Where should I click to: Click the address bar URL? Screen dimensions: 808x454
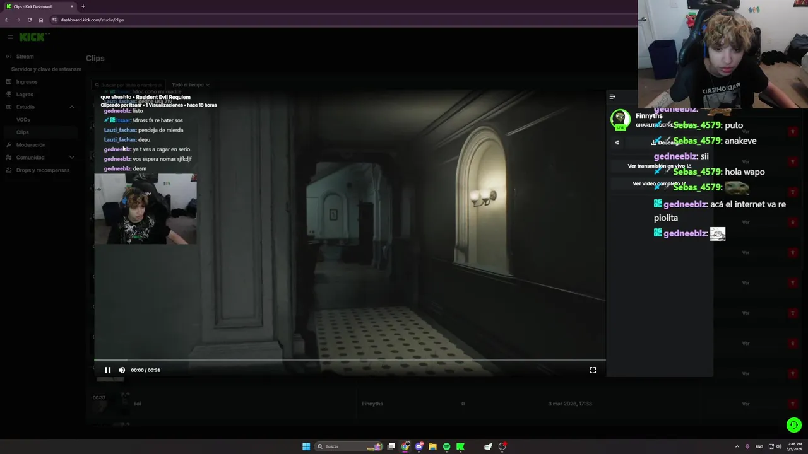(x=92, y=20)
